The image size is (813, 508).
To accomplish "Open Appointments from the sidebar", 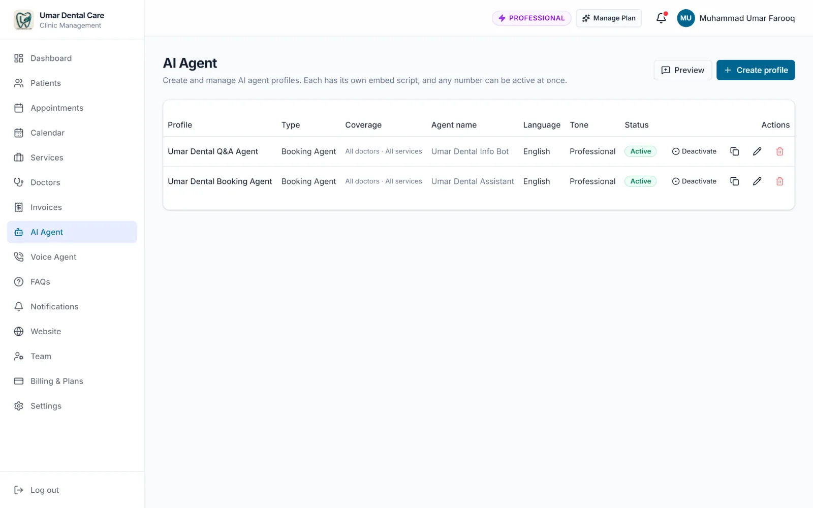I will (x=72, y=108).
